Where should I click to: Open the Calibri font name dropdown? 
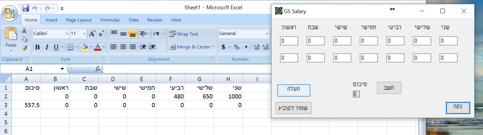click(x=67, y=34)
